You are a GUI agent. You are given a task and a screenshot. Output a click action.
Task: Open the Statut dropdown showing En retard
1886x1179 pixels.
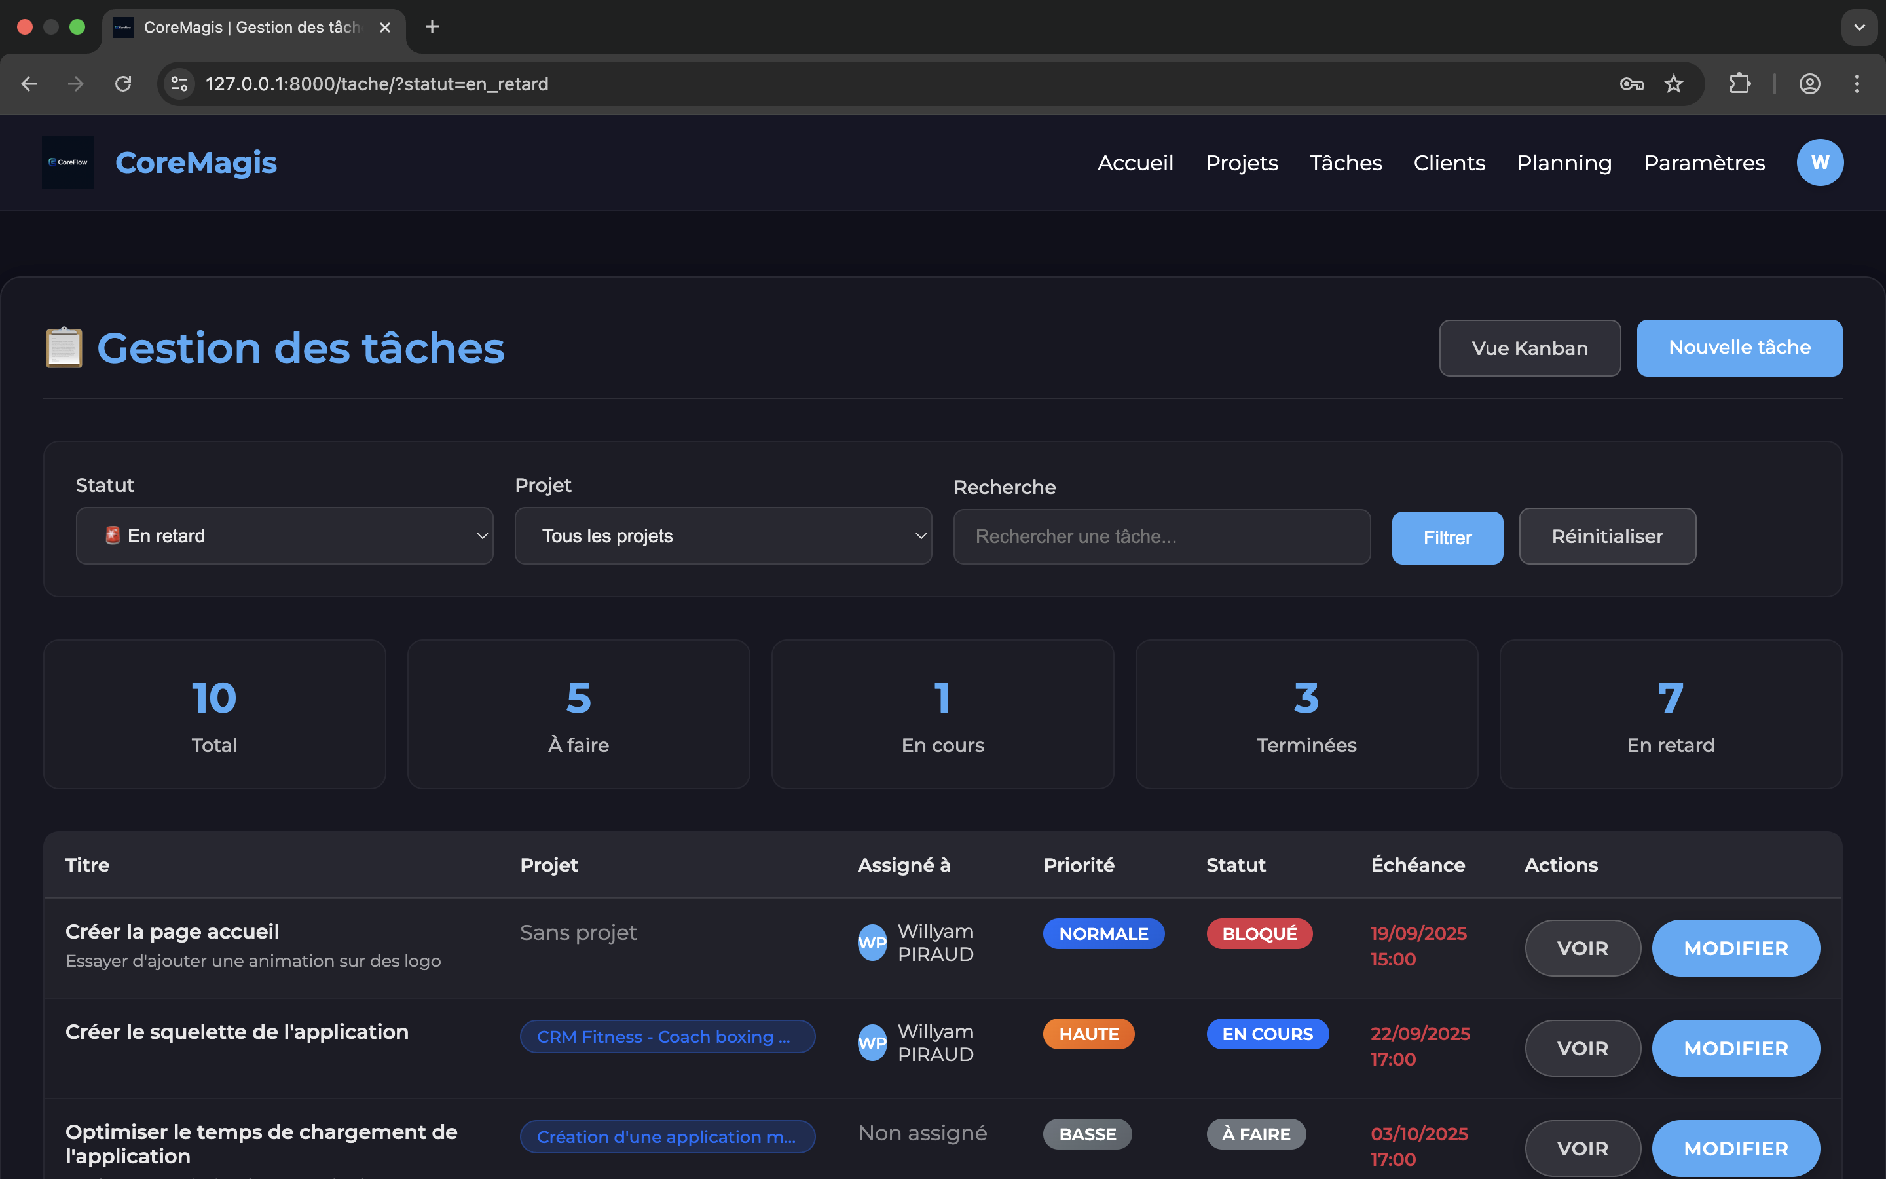(284, 536)
